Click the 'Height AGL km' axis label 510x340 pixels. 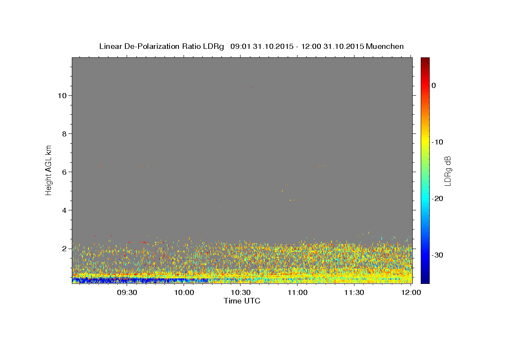(49, 170)
